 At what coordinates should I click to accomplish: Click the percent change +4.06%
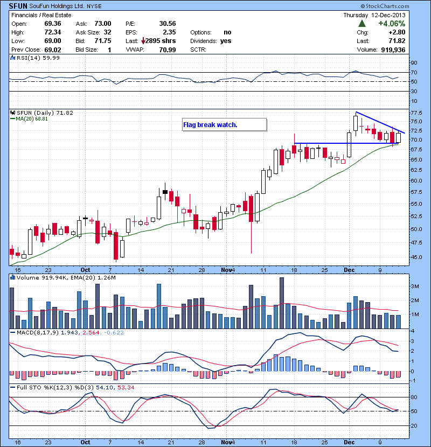tap(392, 23)
